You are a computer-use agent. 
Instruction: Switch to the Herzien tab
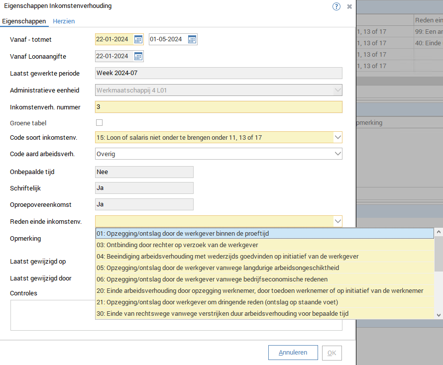[64, 21]
